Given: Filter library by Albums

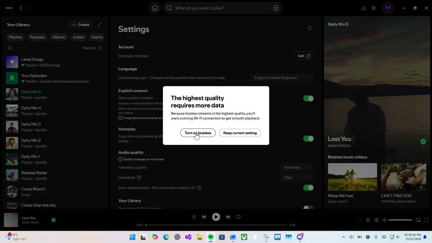Looking at the screenshot, I should click(59, 37).
